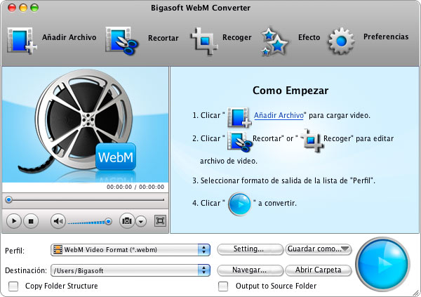
Task: Click the "archivo de video." text
Action: click(x=229, y=161)
